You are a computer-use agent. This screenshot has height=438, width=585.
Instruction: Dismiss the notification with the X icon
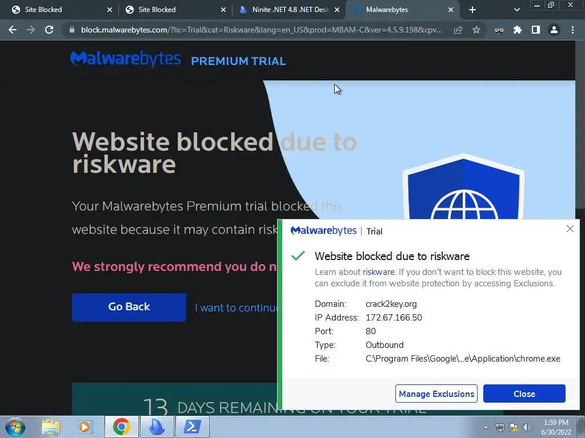click(x=570, y=229)
